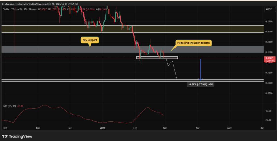277x141 pixels.
Task: Click the 0.1200 price axis label
Action: coord(269,73)
